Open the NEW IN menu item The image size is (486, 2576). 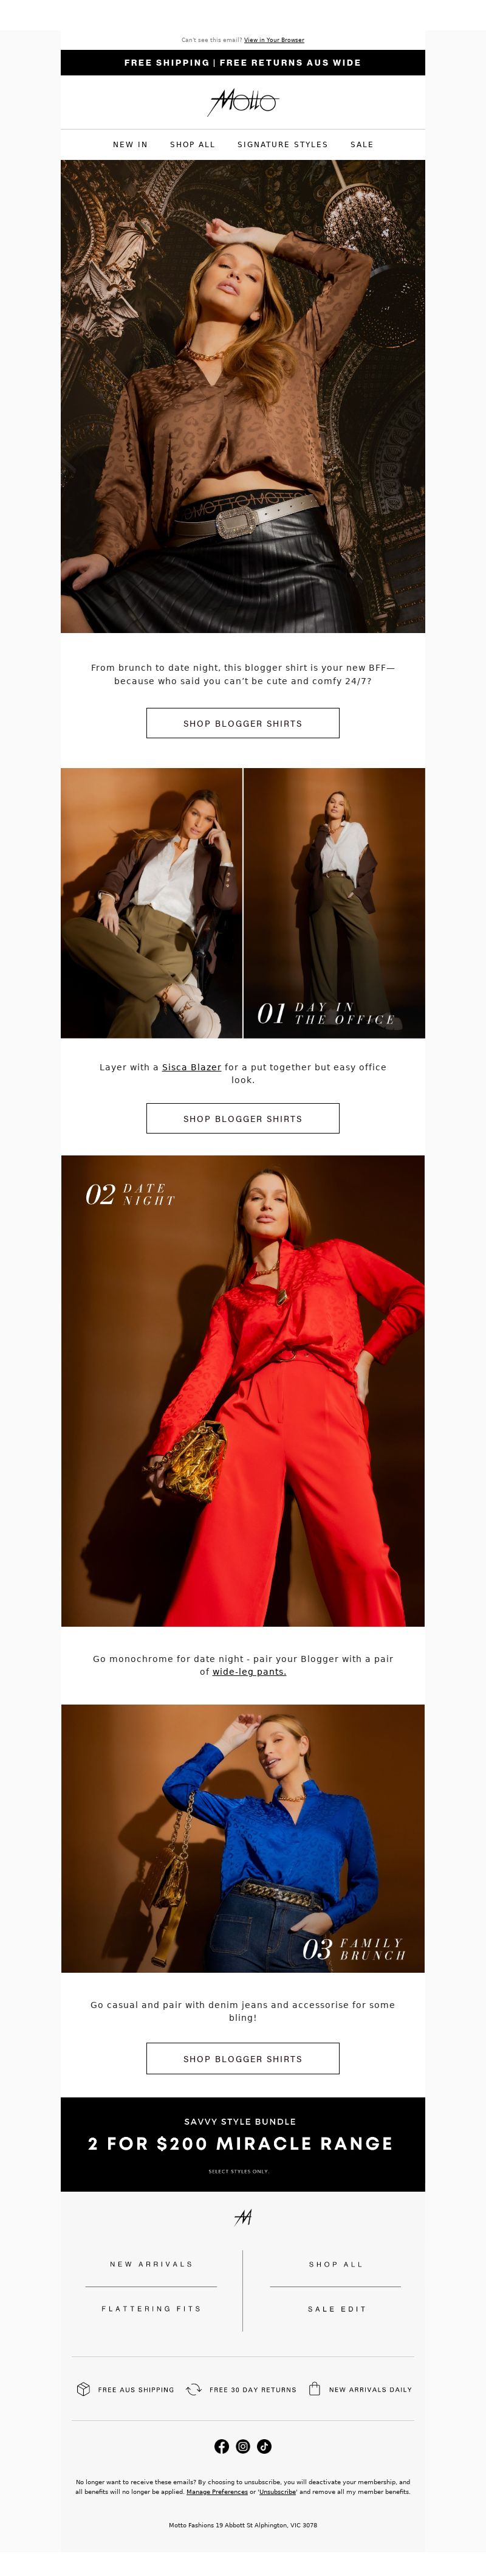coord(130,144)
